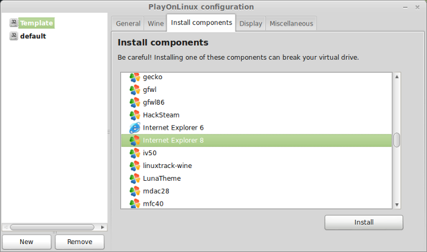Screen dimensions: 427x252
Task: Click the Internet Explorer 6 icon
Action: point(135,128)
